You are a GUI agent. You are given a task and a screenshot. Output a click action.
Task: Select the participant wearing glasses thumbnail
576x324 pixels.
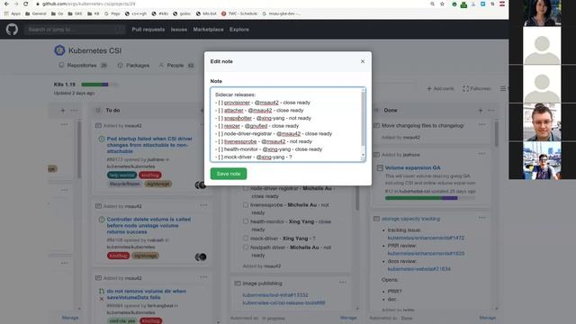(x=542, y=122)
